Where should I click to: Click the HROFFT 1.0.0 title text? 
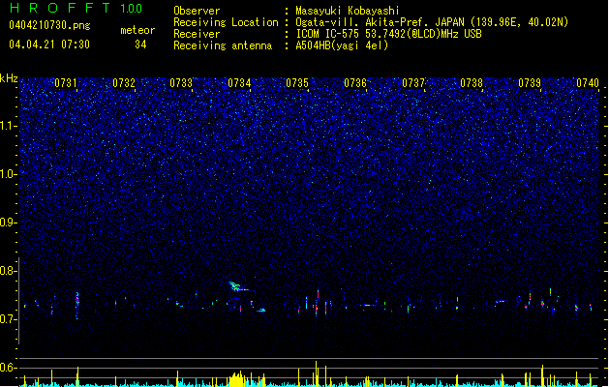pyautogui.click(x=76, y=8)
